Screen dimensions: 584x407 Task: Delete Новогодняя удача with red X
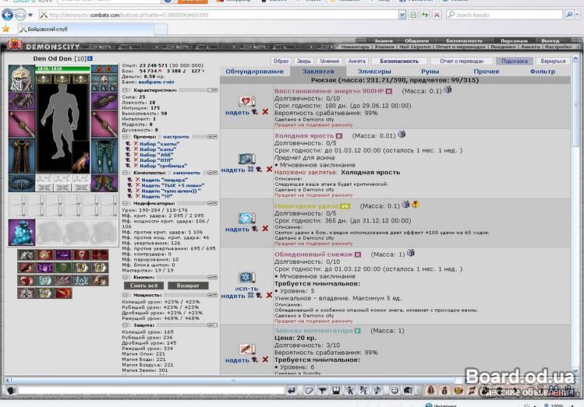265,229
